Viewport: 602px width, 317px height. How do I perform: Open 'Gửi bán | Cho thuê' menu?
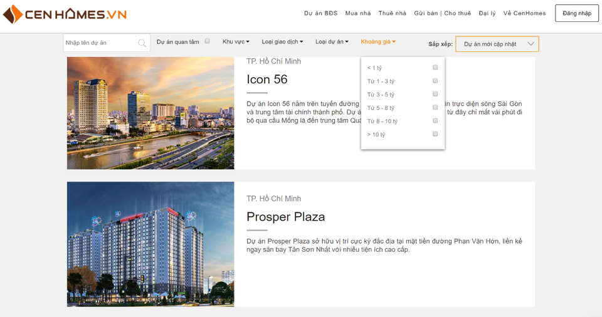coord(442,13)
